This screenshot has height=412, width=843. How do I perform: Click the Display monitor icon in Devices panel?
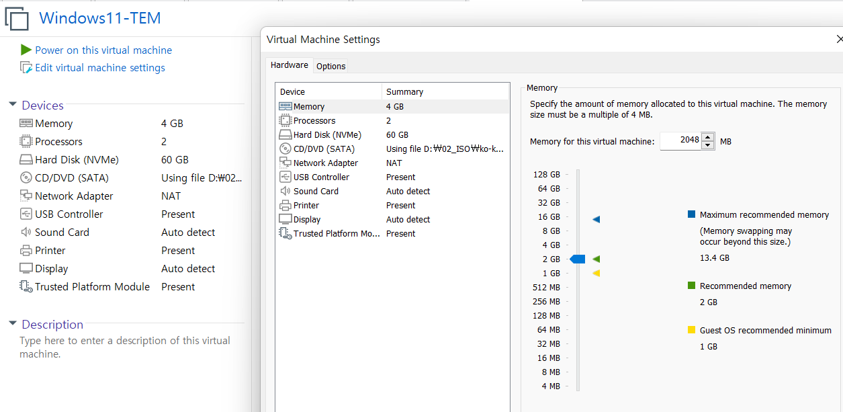26,268
